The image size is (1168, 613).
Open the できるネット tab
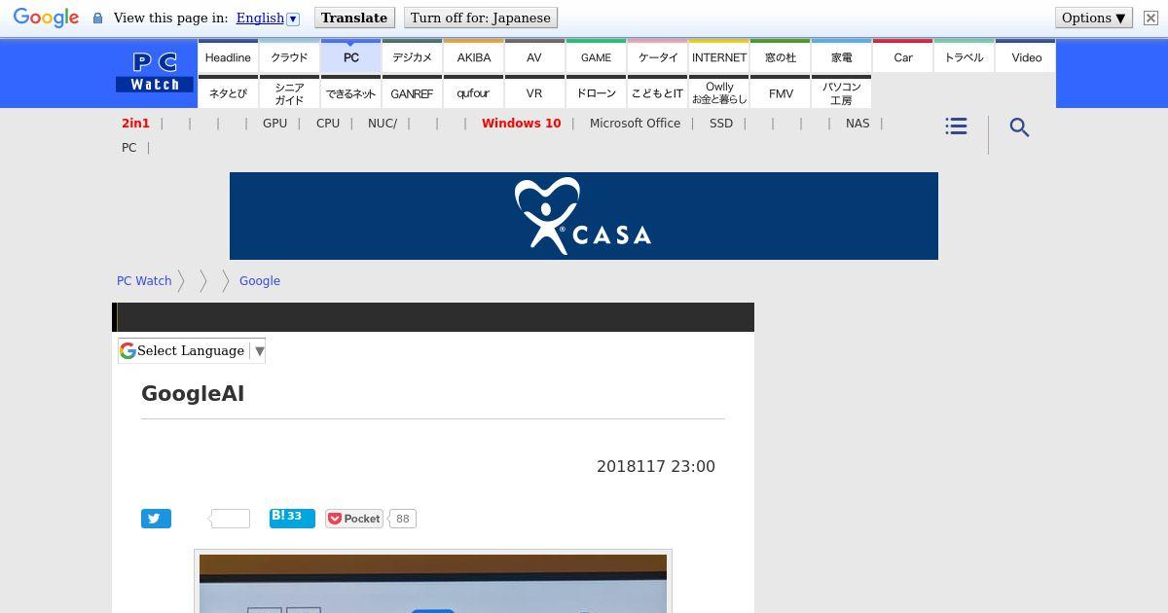click(351, 92)
